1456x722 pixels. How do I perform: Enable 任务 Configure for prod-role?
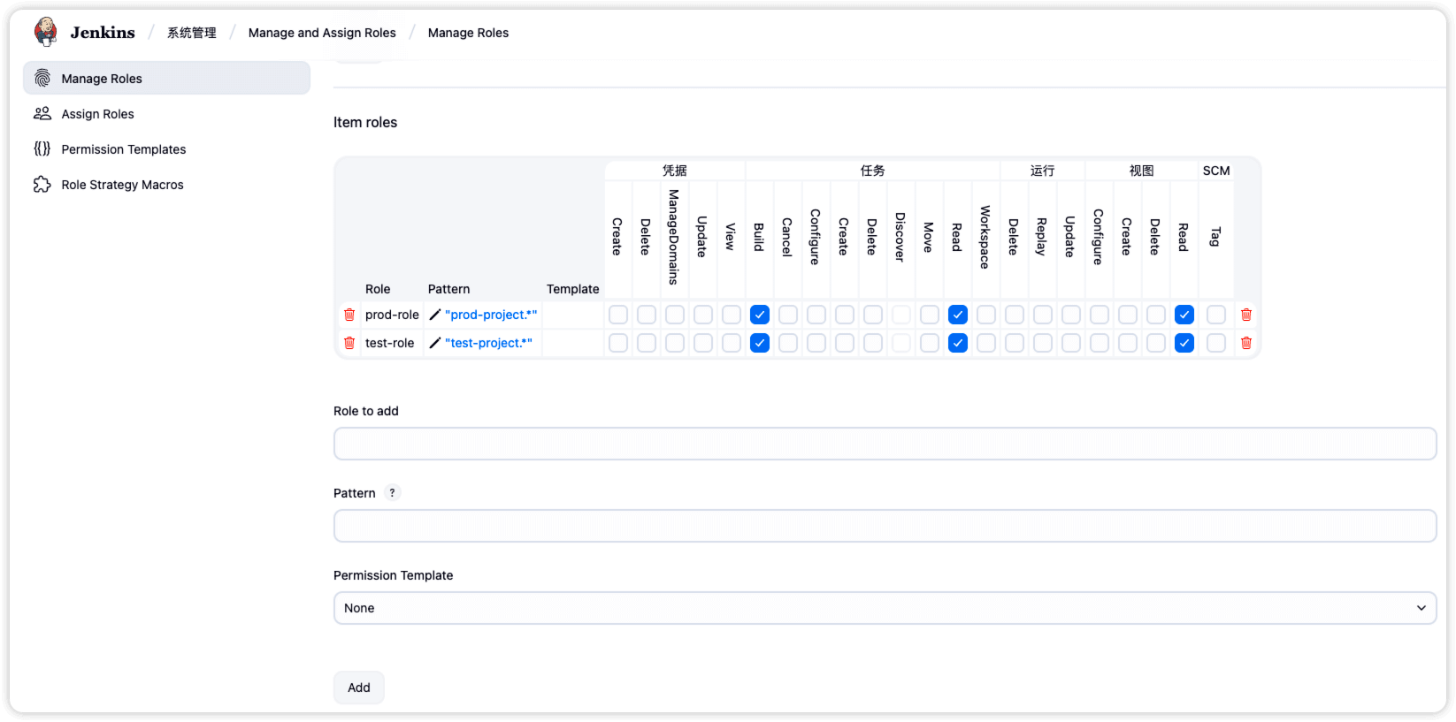[x=816, y=315]
